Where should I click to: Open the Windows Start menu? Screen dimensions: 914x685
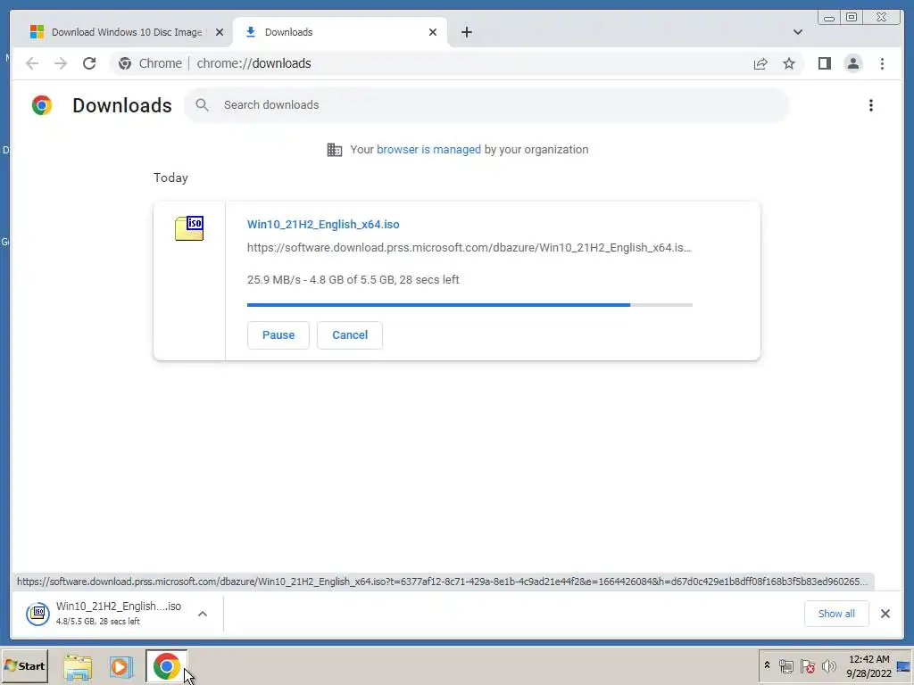click(x=24, y=665)
